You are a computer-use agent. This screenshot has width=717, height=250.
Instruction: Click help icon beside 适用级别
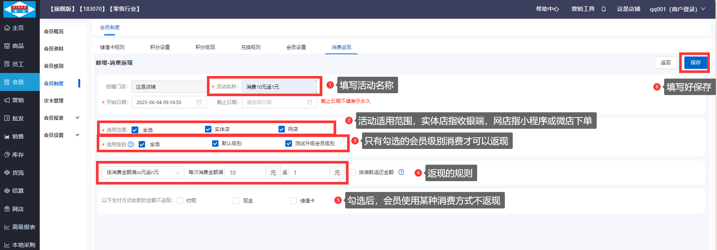click(131, 144)
